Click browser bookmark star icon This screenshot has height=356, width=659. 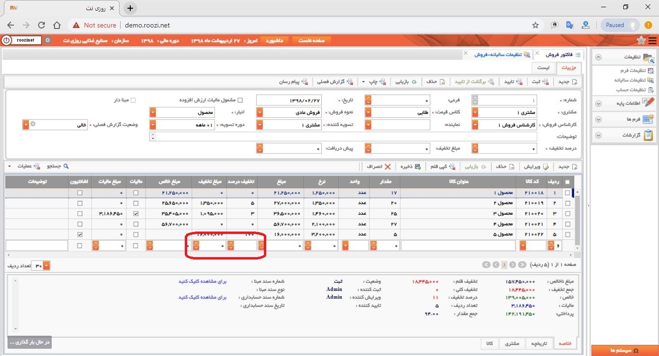[535, 25]
